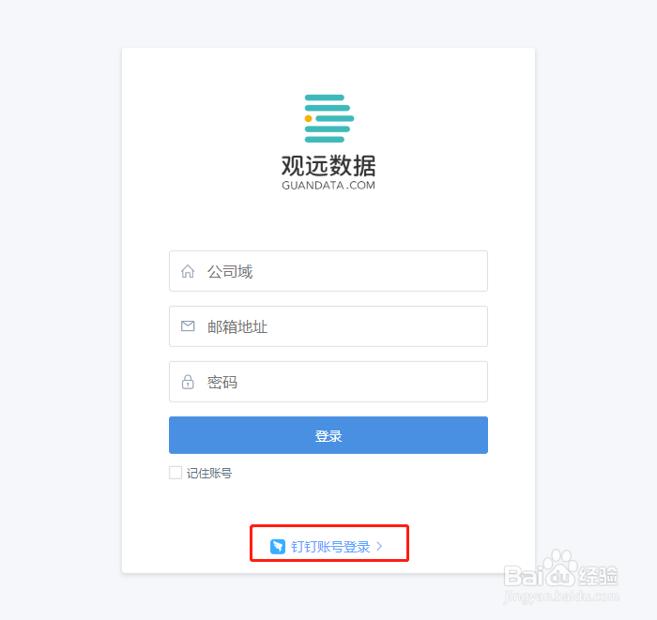
Task: Click the padlock icon in password field
Action: click(188, 382)
